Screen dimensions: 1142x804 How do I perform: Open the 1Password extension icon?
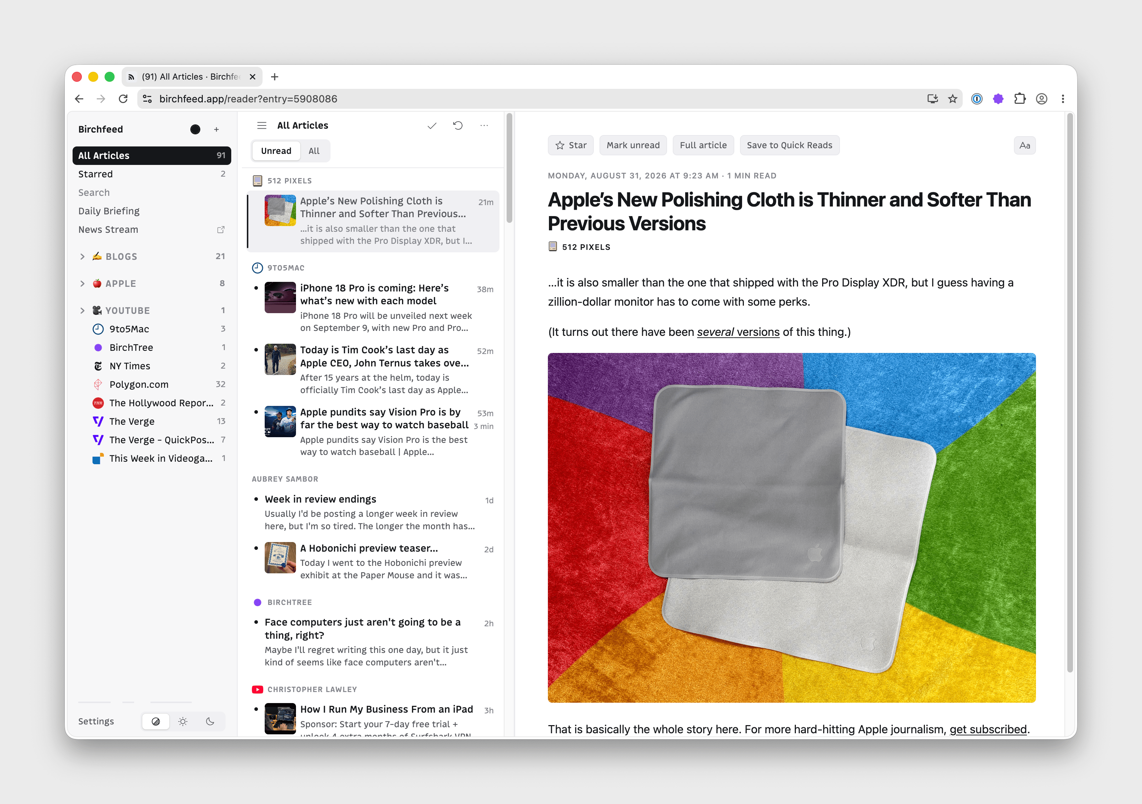point(977,99)
